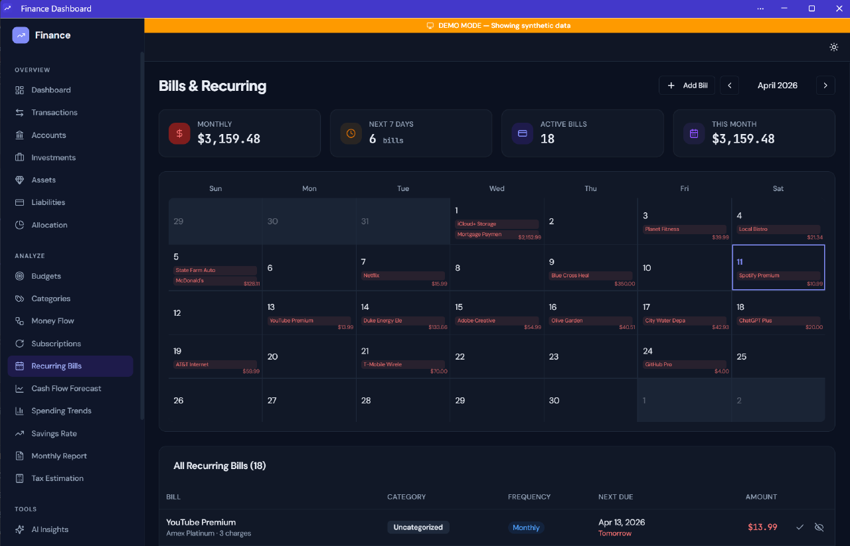Advance to next month chevron
850x546 pixels.
[825, 86]
